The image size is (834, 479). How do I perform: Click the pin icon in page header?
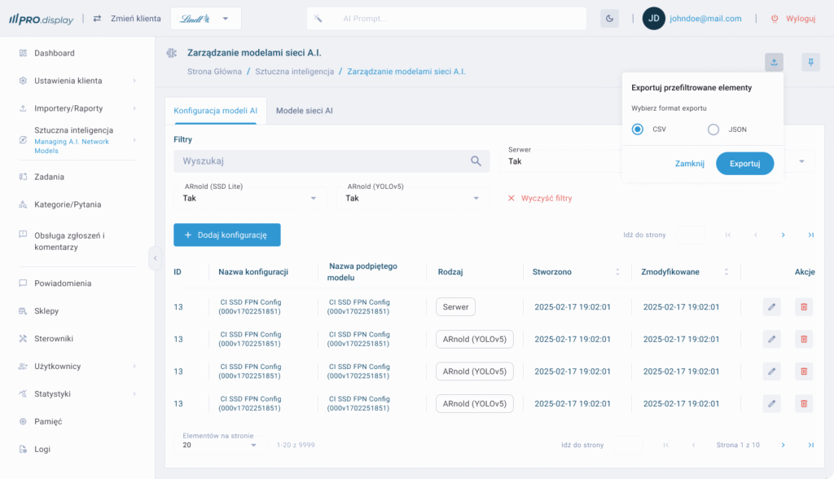[x=810, y=62]
